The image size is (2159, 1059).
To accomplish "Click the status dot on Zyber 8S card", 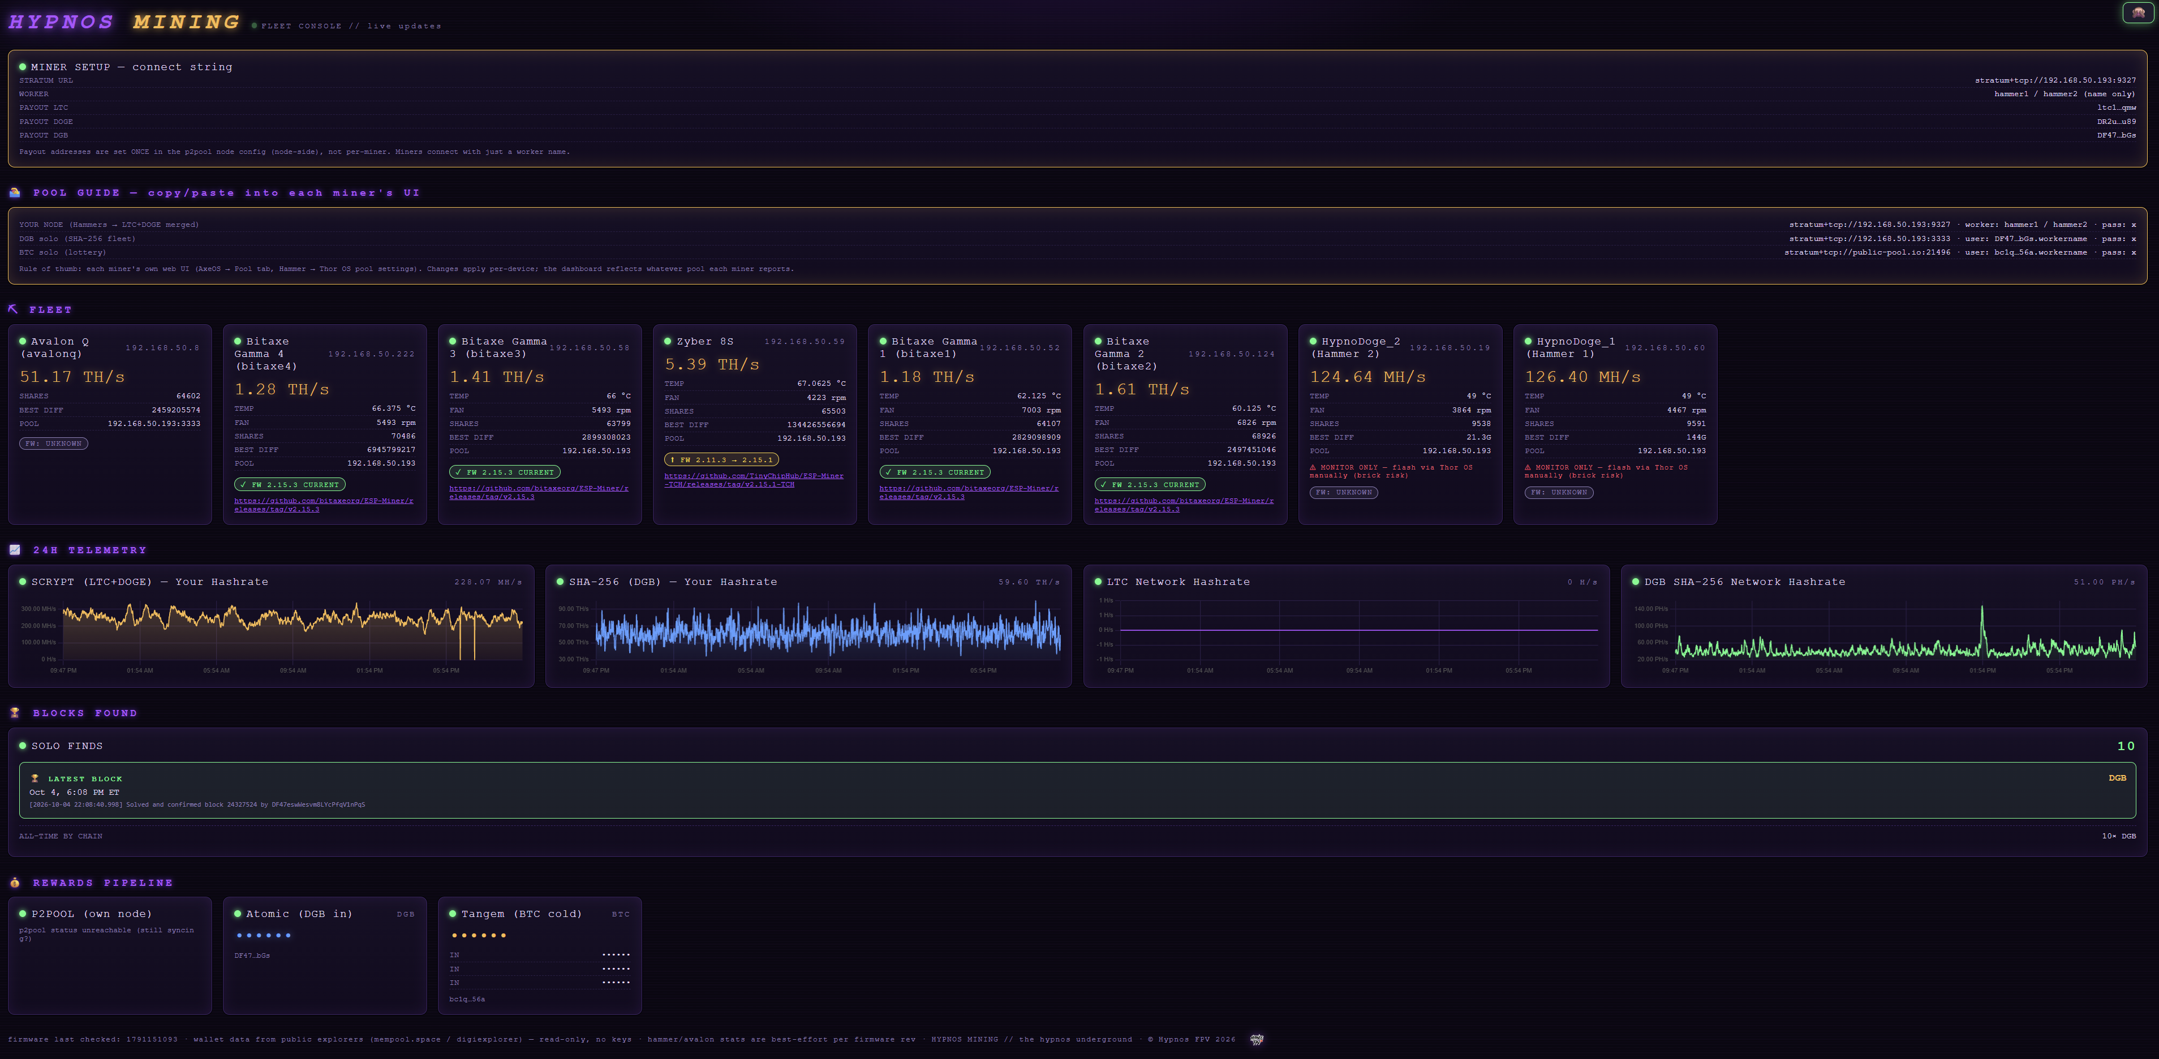I will (668, 341).
